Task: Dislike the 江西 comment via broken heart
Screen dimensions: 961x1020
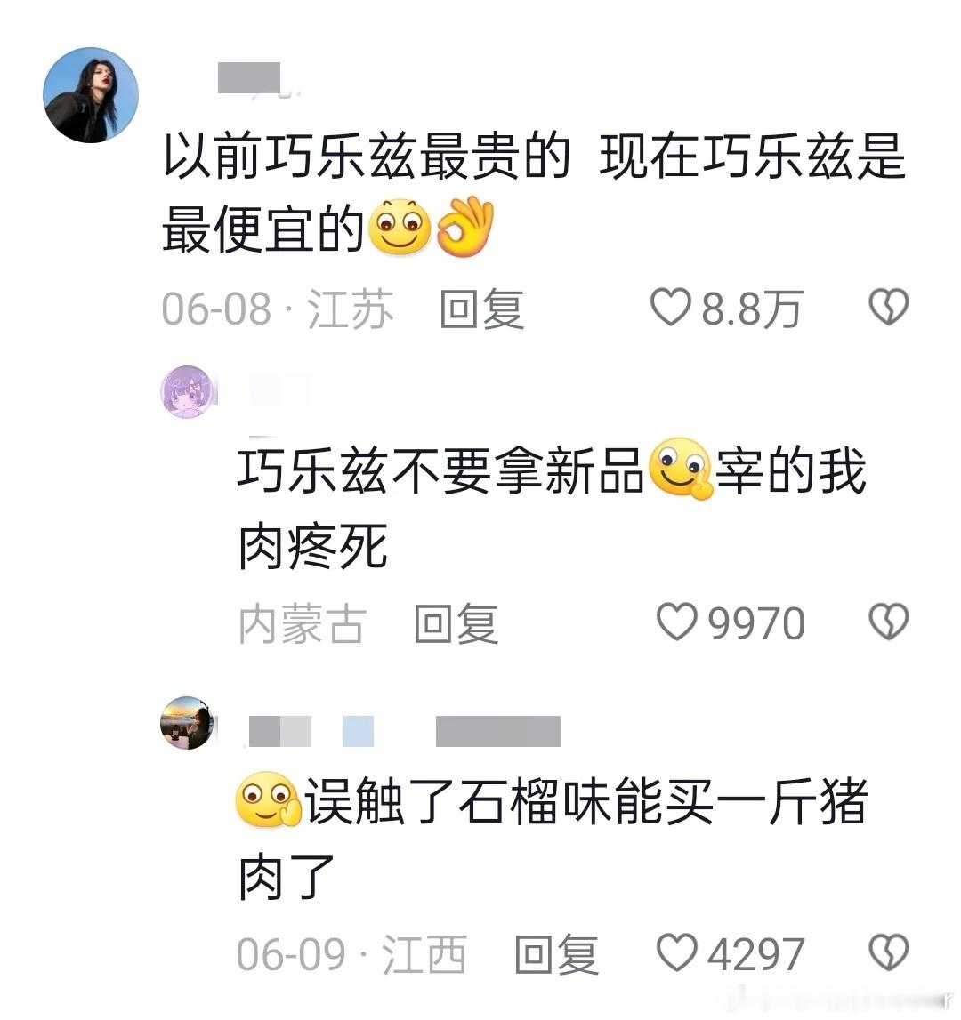Action: coord(889,953)
